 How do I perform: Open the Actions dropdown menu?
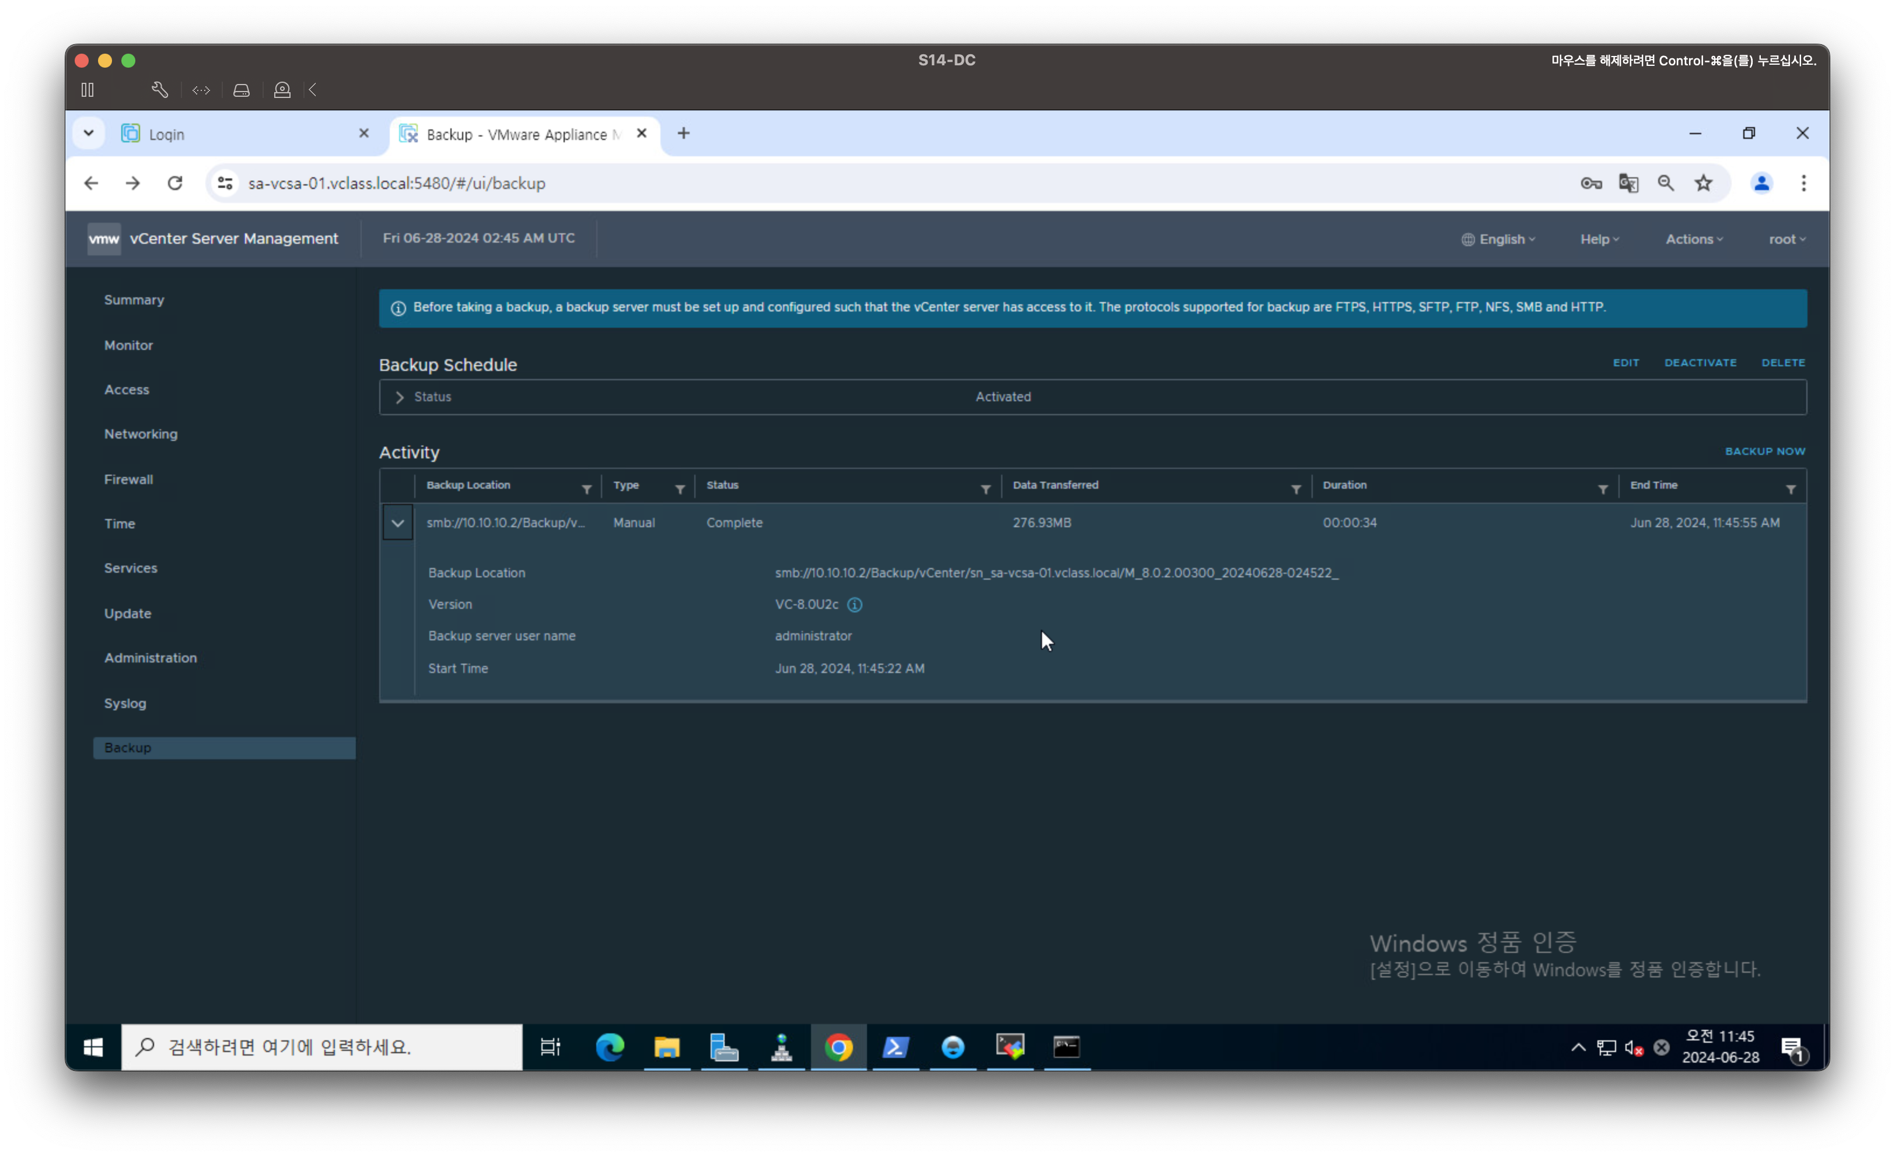coord(1694,239)
